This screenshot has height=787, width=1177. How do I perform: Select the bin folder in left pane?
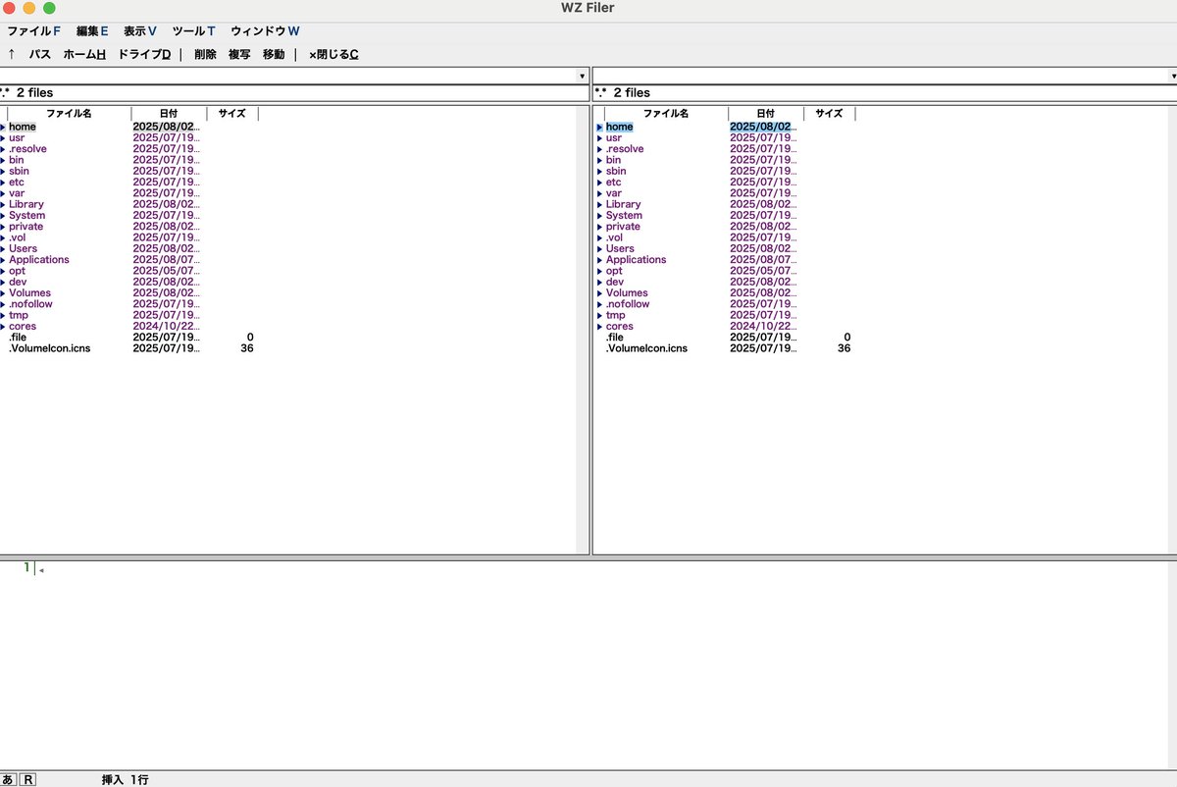[17, 160]
